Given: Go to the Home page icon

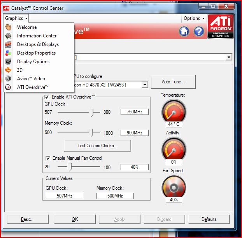Looking at the screenshot, I should pos(184,31).
